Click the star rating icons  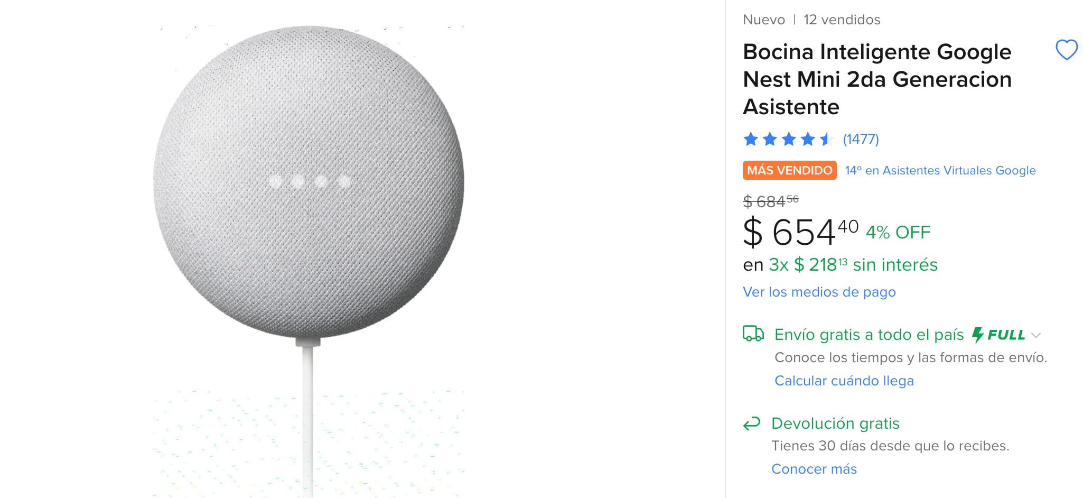788,140
